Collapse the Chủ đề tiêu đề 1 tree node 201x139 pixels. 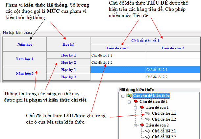tap(129, 102)
